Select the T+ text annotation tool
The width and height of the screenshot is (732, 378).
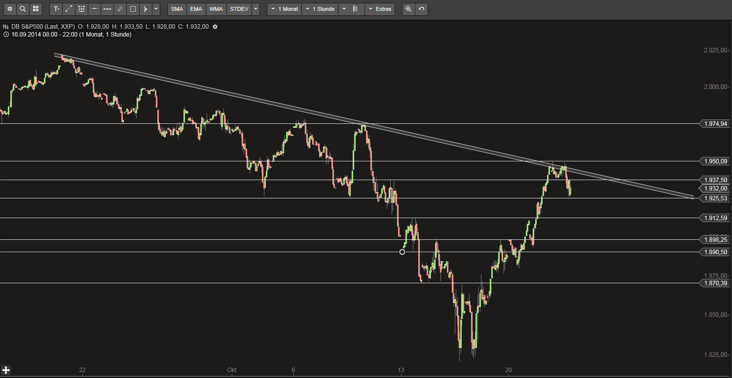56,9
